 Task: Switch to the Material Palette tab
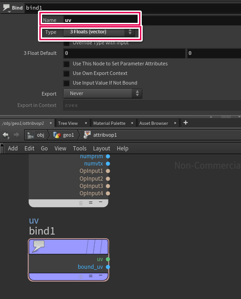(x=109, y=123)
